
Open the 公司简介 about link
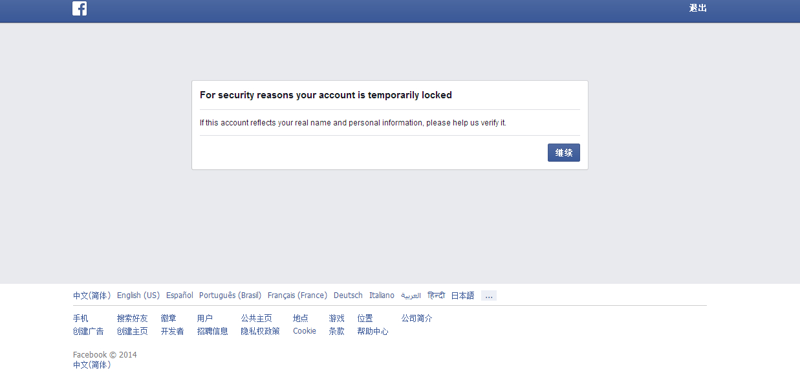(417, 318)
